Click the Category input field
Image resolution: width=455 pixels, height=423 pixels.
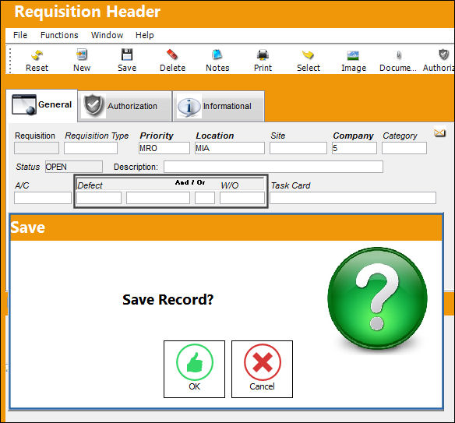(404, 148)
